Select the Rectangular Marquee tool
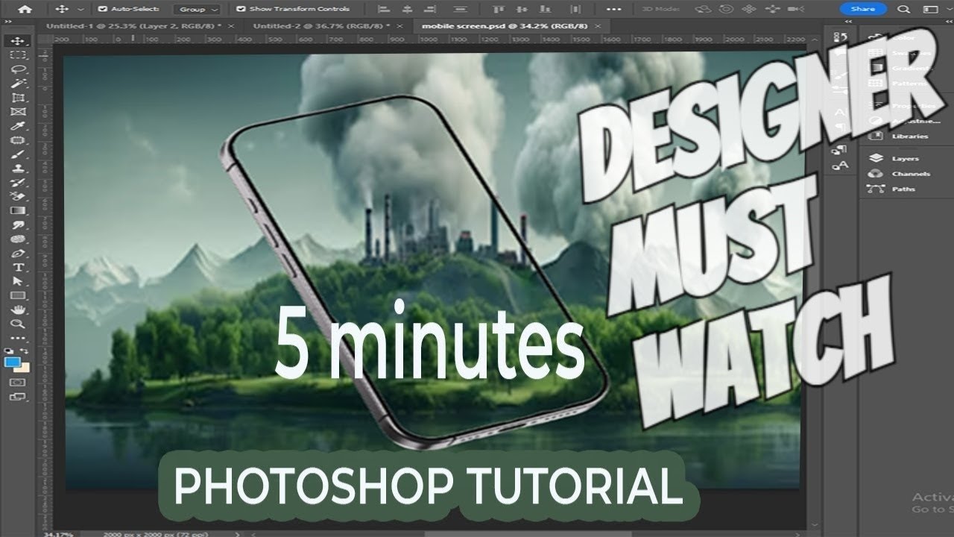The image size is (954, 537). pos(19,54)
